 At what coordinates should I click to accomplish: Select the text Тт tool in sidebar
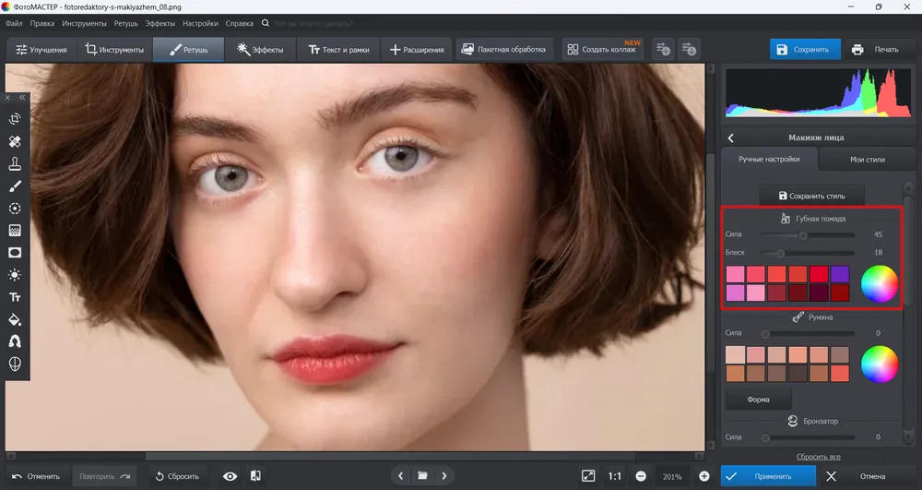click(15, 297)
